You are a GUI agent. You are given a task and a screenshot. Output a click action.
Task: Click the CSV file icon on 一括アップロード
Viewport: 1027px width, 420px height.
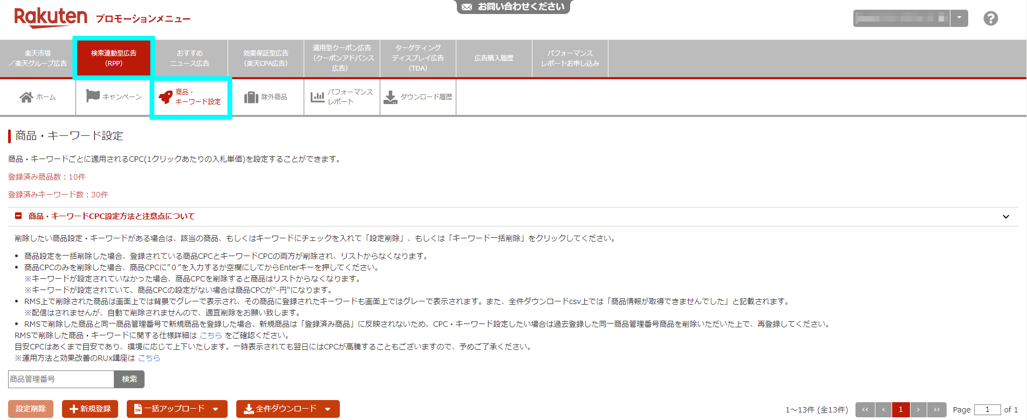138,409
